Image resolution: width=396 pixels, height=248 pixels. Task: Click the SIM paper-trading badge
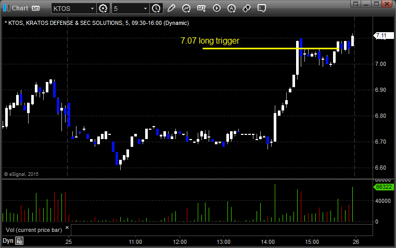click(35, 8)
